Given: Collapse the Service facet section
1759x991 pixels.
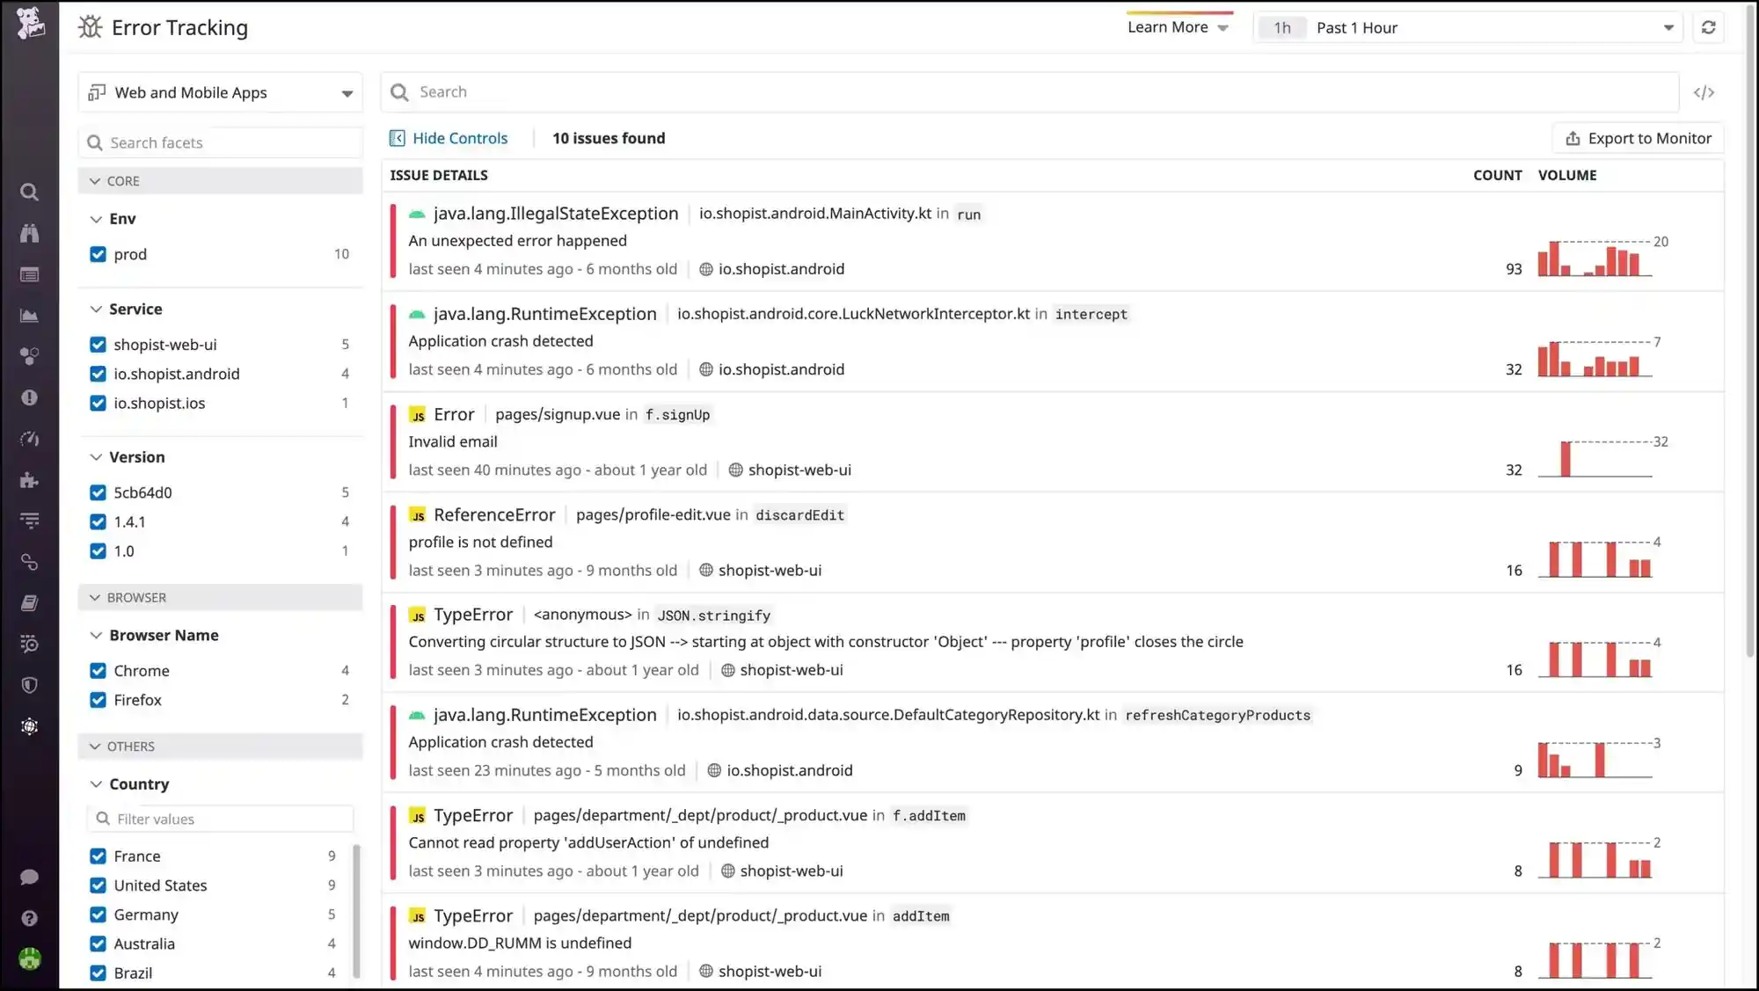Looking at the screenshot, I should point(126,309).
